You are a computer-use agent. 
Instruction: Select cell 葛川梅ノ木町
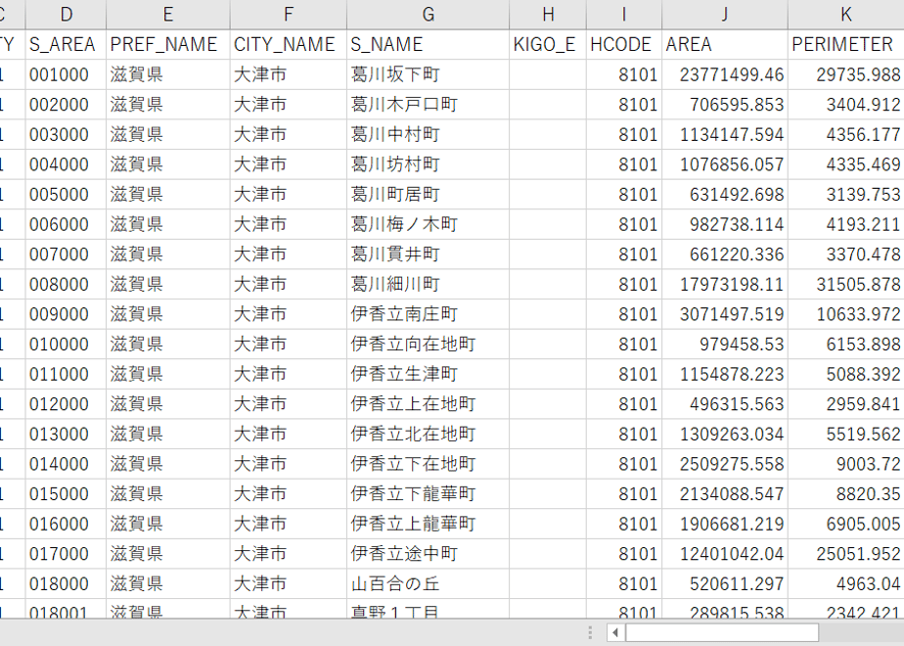click(428, 224)
